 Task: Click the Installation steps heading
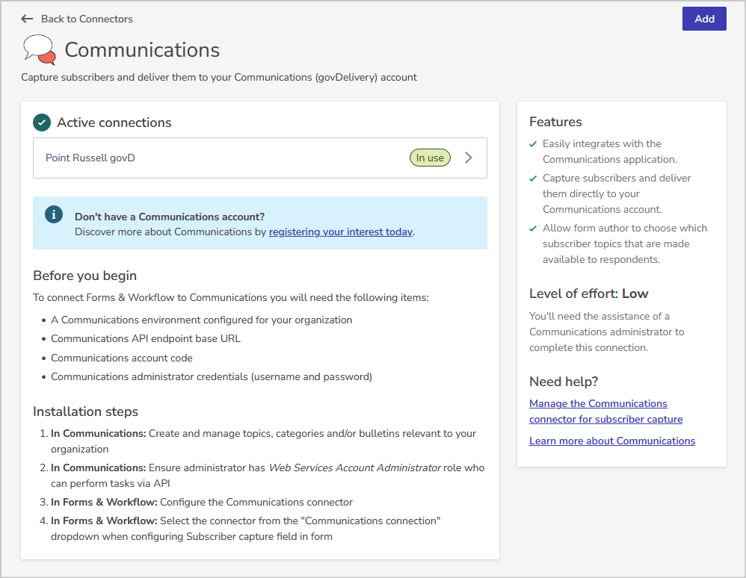(86, 411)
